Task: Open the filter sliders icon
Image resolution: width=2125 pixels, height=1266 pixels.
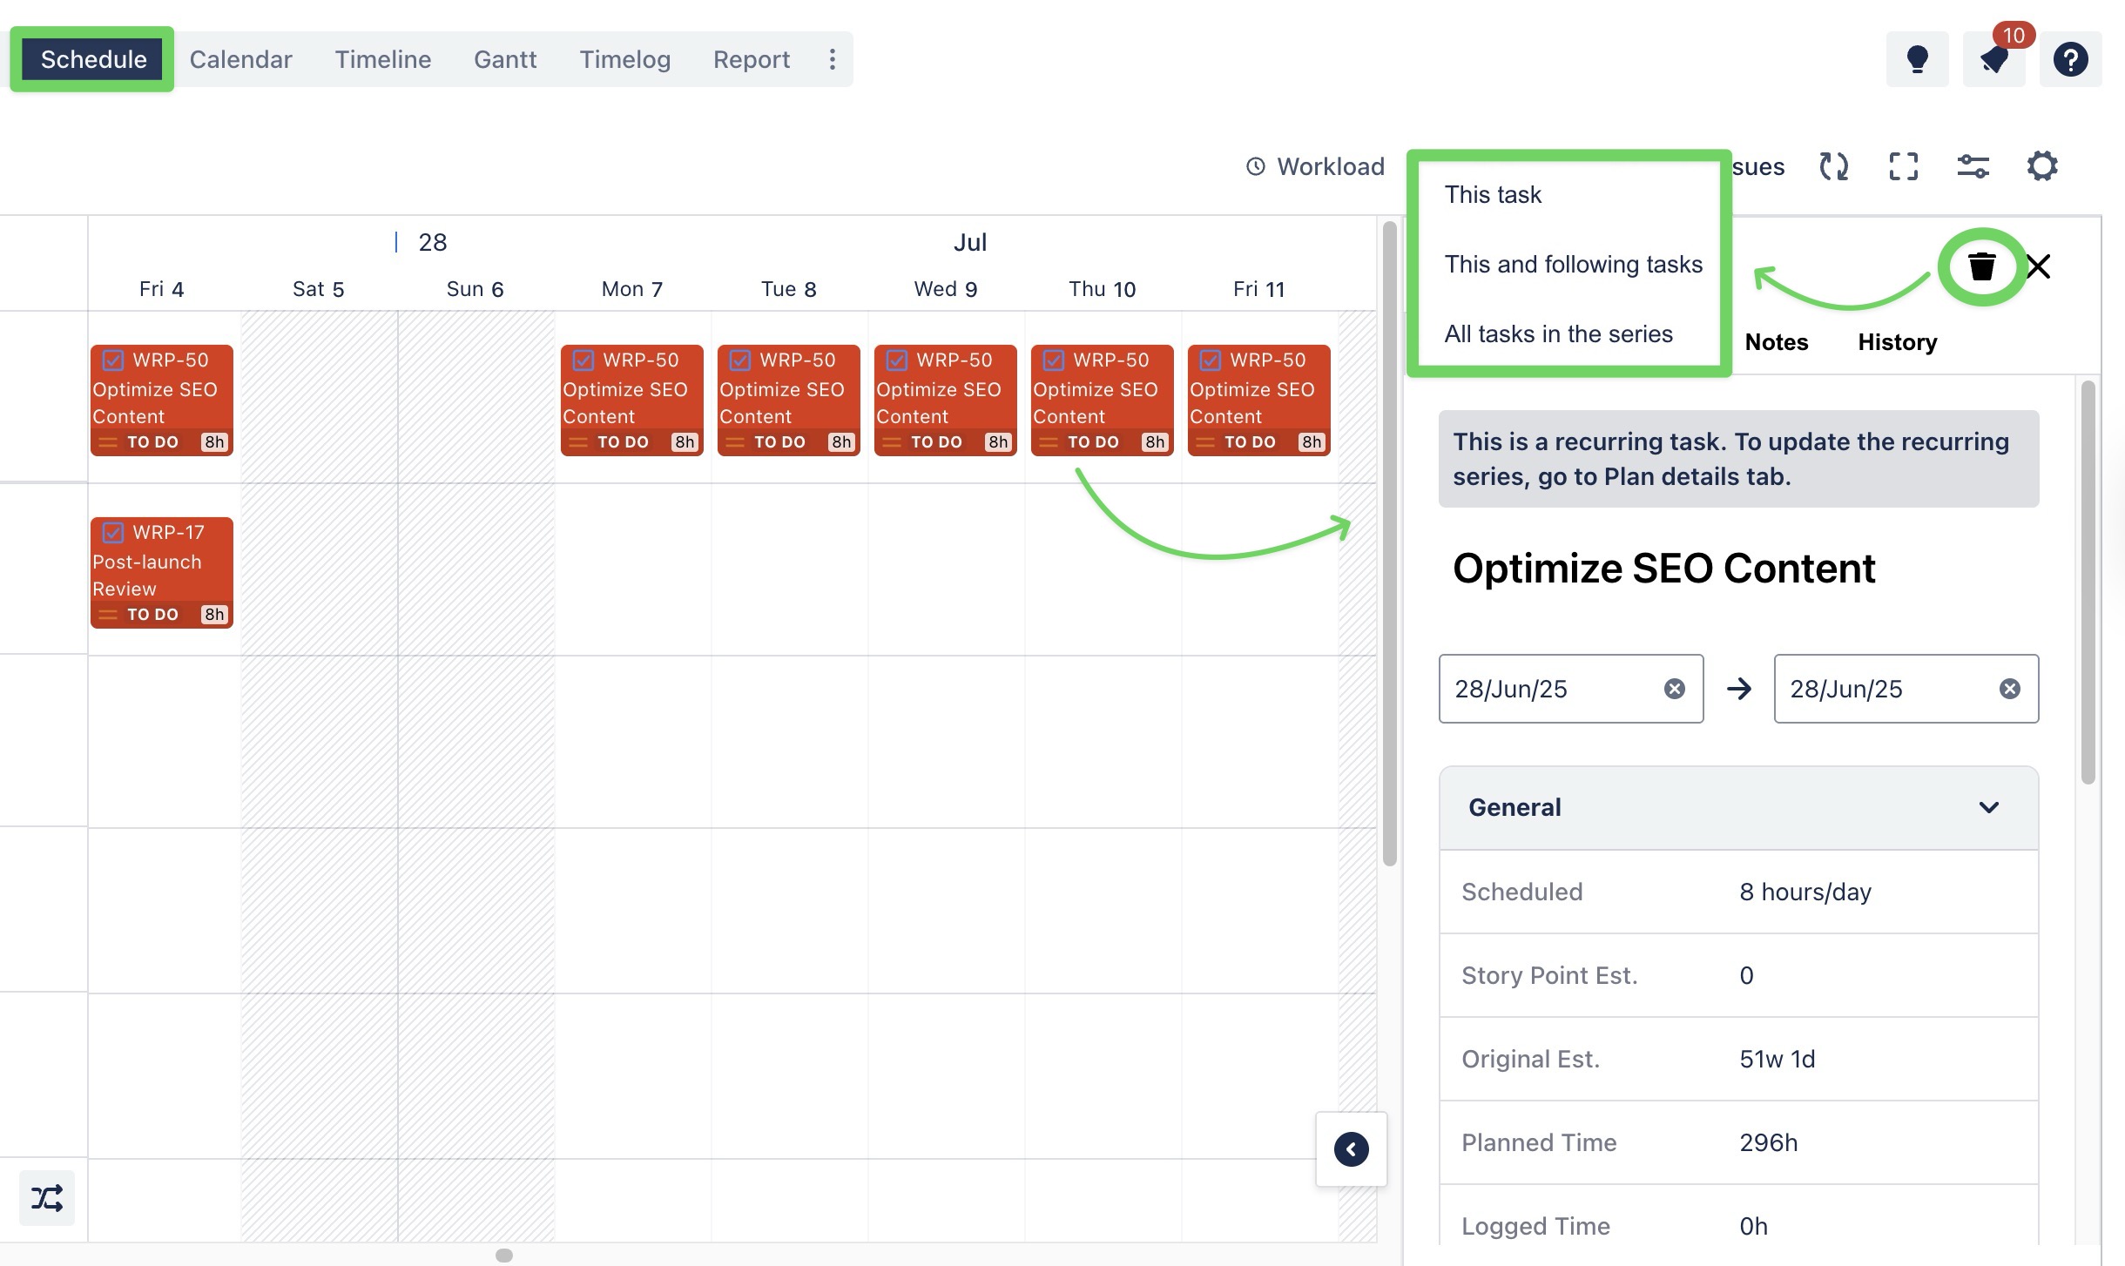Action: pyautogui.click(x=1973, y=166)
